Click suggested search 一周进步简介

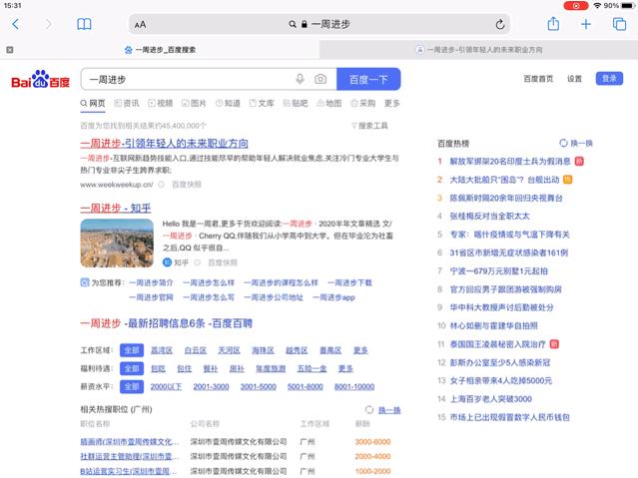[x=151, y=282]
